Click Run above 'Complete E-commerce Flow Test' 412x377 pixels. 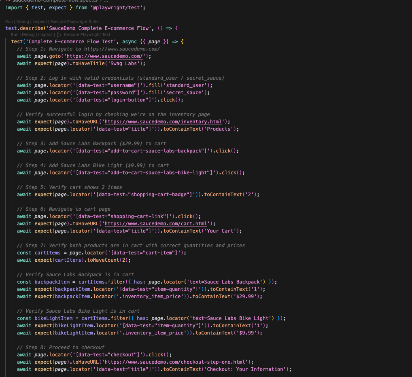pyautogui.click(x=15, y=35)
